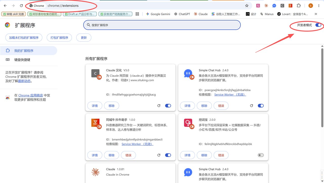Open 详情 for Claude 汉化
Viewport: 324px width, 183px height.
click(95, 106)
